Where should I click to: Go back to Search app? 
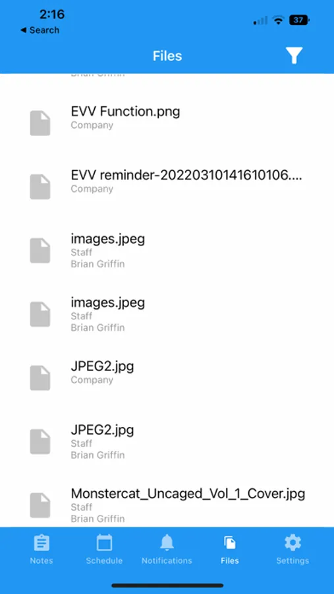(x=40, y=30)
